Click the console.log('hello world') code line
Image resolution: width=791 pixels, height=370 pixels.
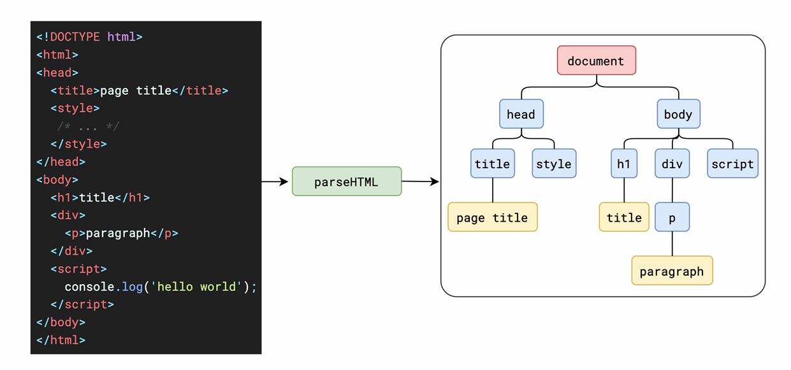pos(161,287)
